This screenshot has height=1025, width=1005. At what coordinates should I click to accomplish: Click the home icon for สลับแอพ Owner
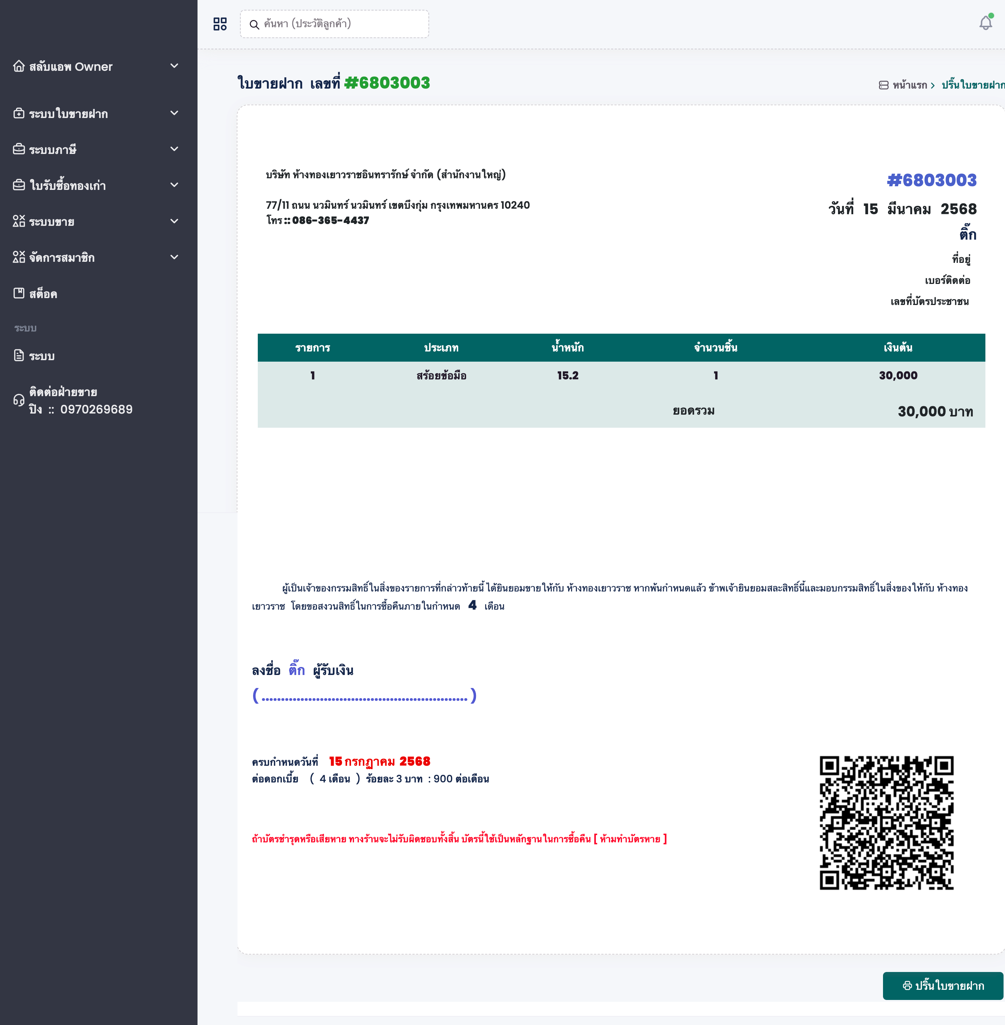coord(19,66)
